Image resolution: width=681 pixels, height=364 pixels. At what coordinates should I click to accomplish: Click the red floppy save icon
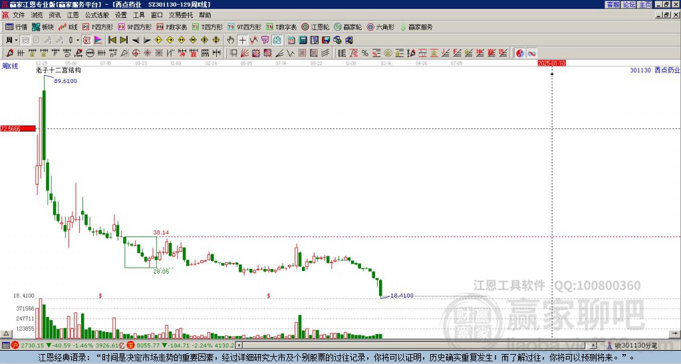point(326,40)
